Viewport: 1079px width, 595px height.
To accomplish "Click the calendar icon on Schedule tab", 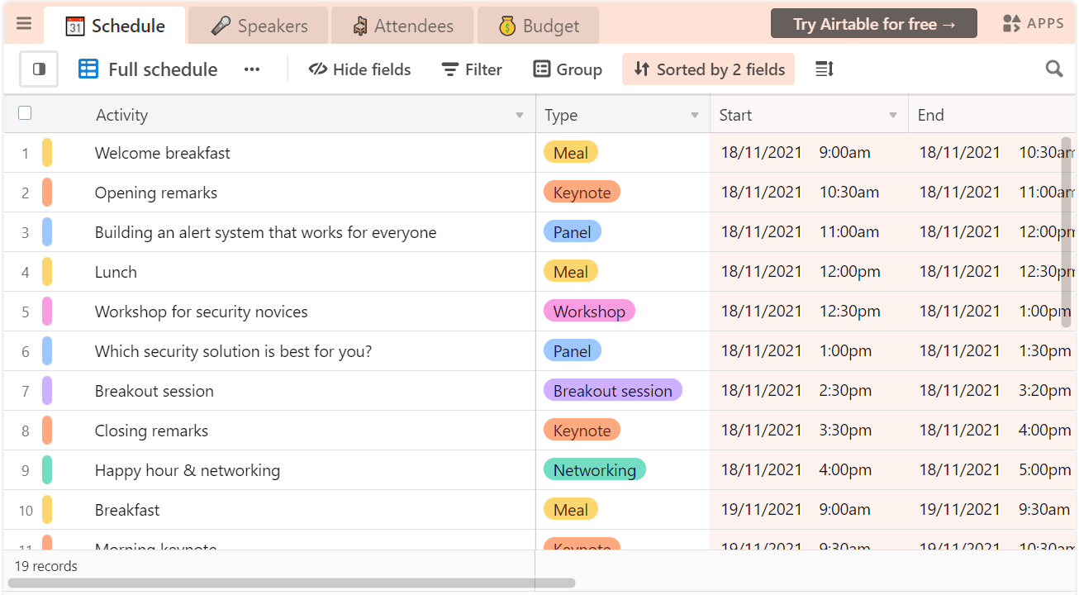I will (75, 26).
